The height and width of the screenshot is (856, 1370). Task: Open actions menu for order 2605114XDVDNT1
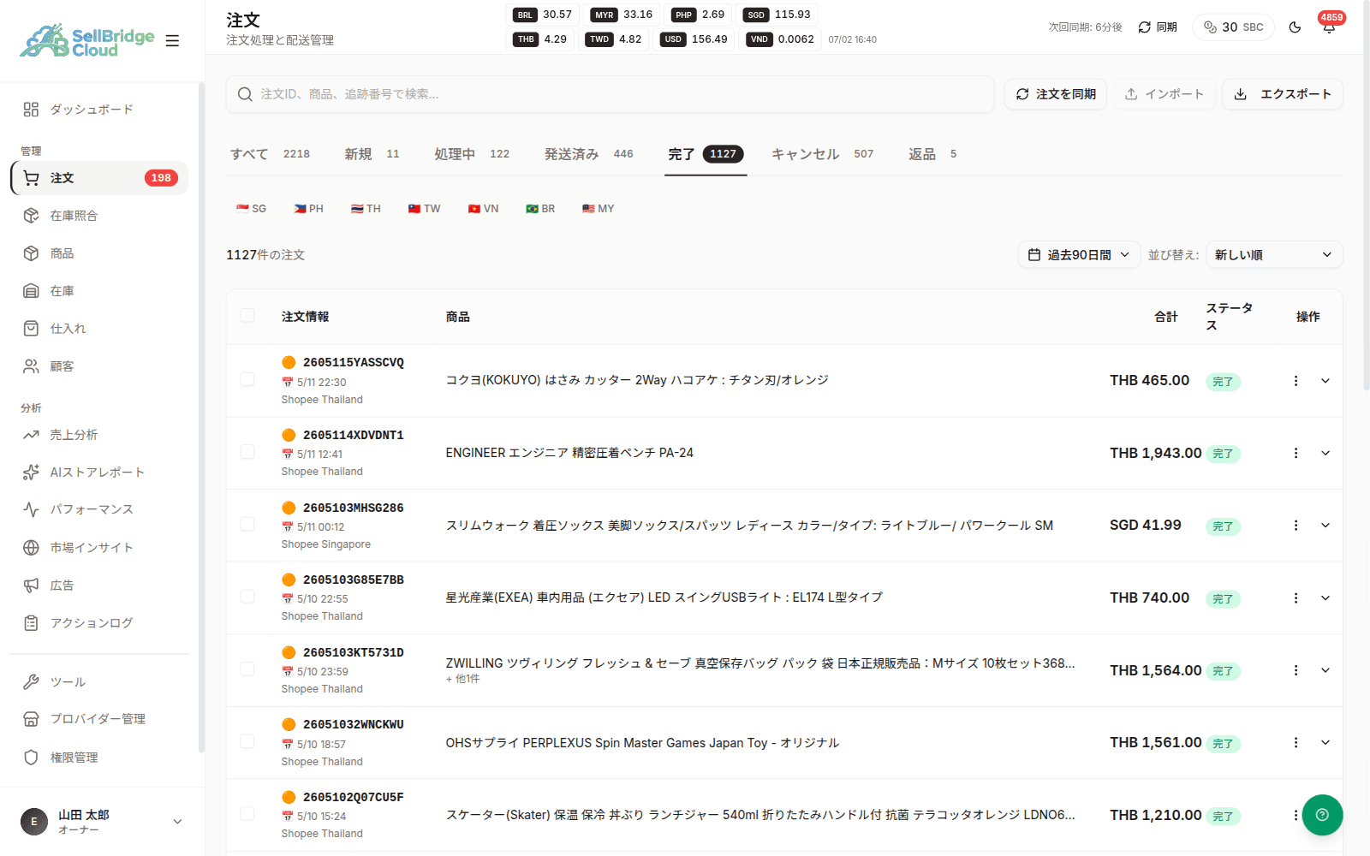pos(1296,453)
